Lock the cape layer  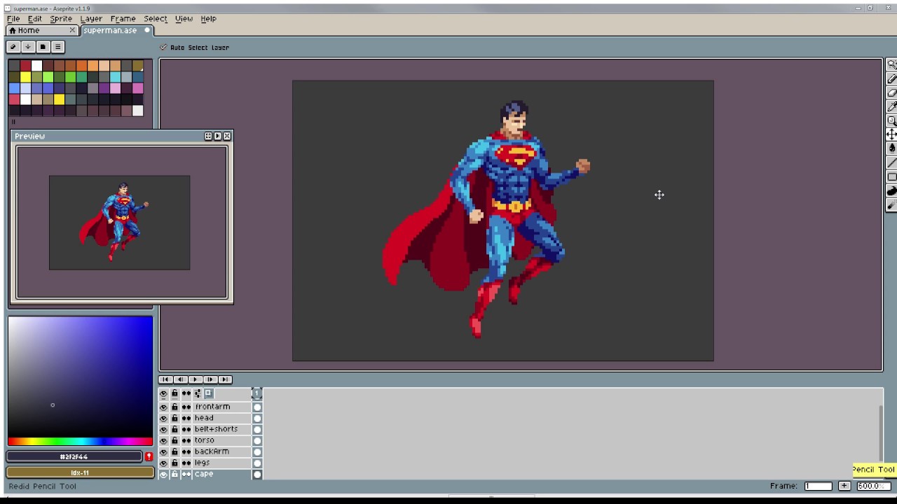point(174,474)
